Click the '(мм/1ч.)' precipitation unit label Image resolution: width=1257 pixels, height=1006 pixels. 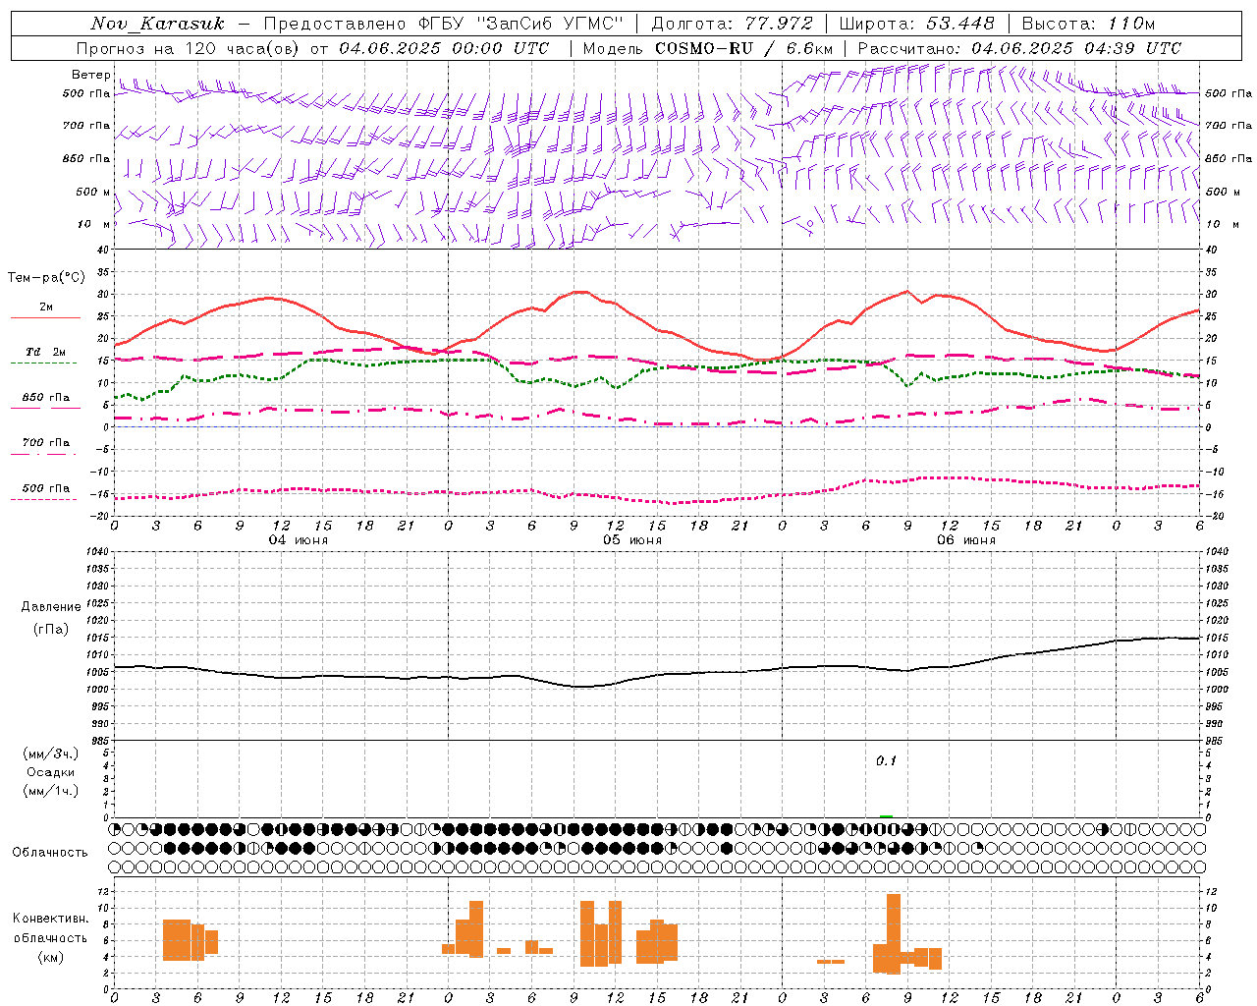click(51, 791)
